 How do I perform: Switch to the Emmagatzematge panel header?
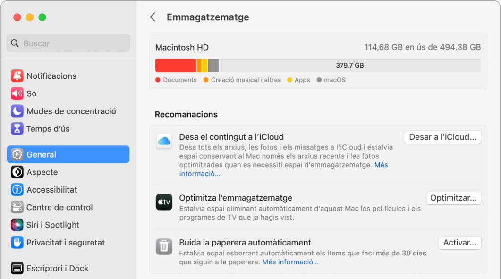(x=208, y=17)
